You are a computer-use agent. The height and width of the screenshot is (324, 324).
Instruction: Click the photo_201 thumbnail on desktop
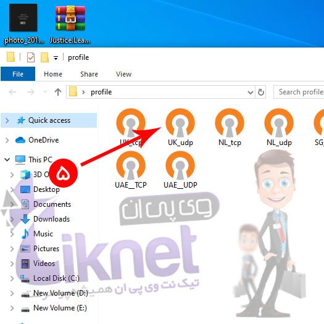coord(24,24)
